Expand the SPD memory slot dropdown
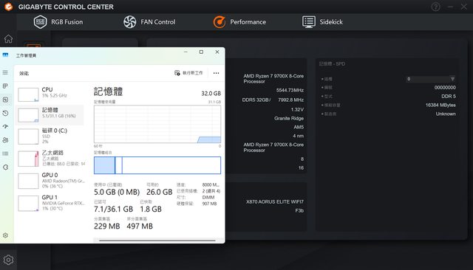 coord(430,79)
